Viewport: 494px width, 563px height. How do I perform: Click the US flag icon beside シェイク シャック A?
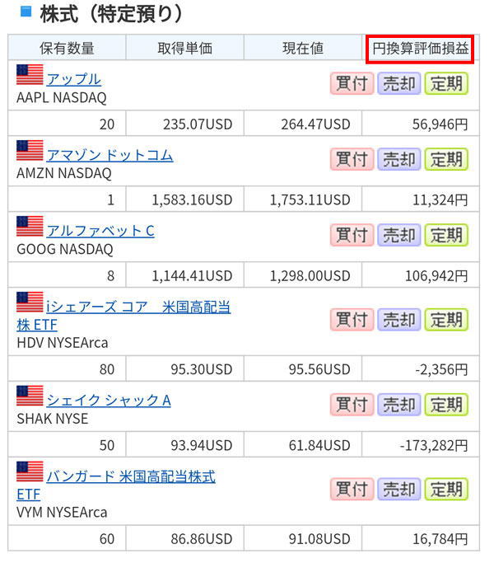30,396
